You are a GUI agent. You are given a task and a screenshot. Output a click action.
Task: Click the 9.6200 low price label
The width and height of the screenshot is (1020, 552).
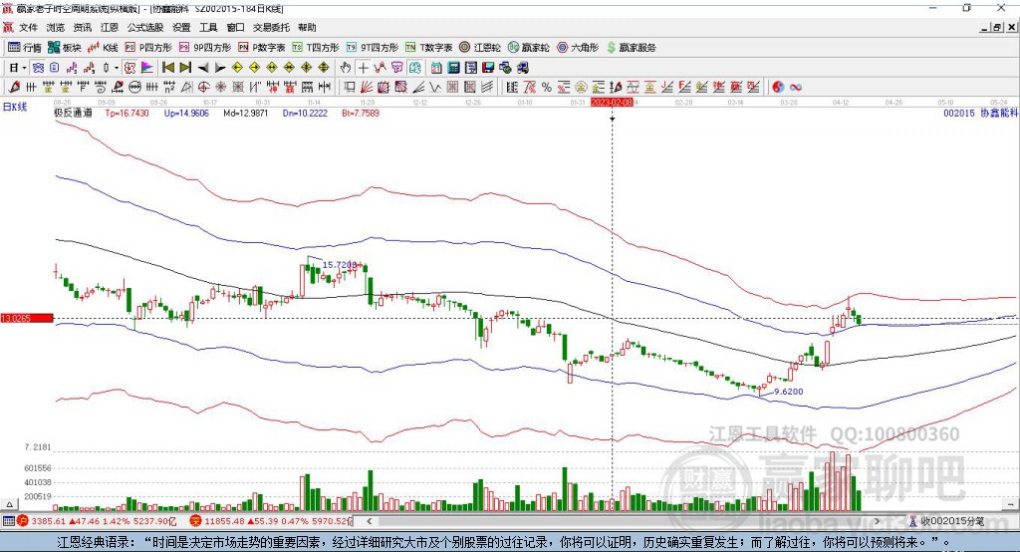(788, 392)
